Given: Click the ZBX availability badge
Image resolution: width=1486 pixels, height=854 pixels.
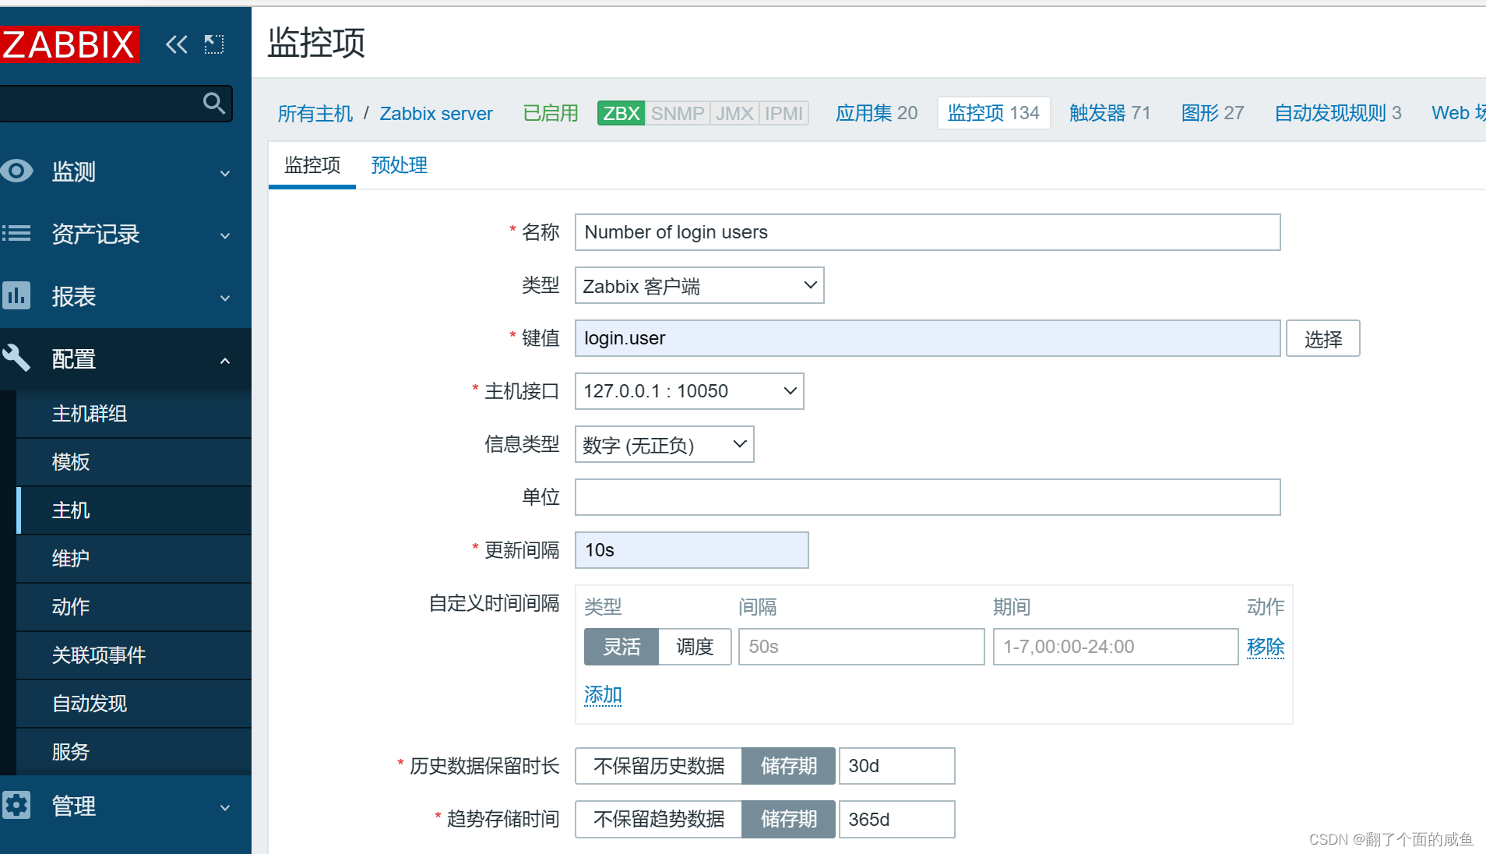Looking at the screenshot, I should [x=621, y=113].
